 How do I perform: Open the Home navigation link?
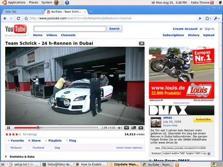(38, 35)
